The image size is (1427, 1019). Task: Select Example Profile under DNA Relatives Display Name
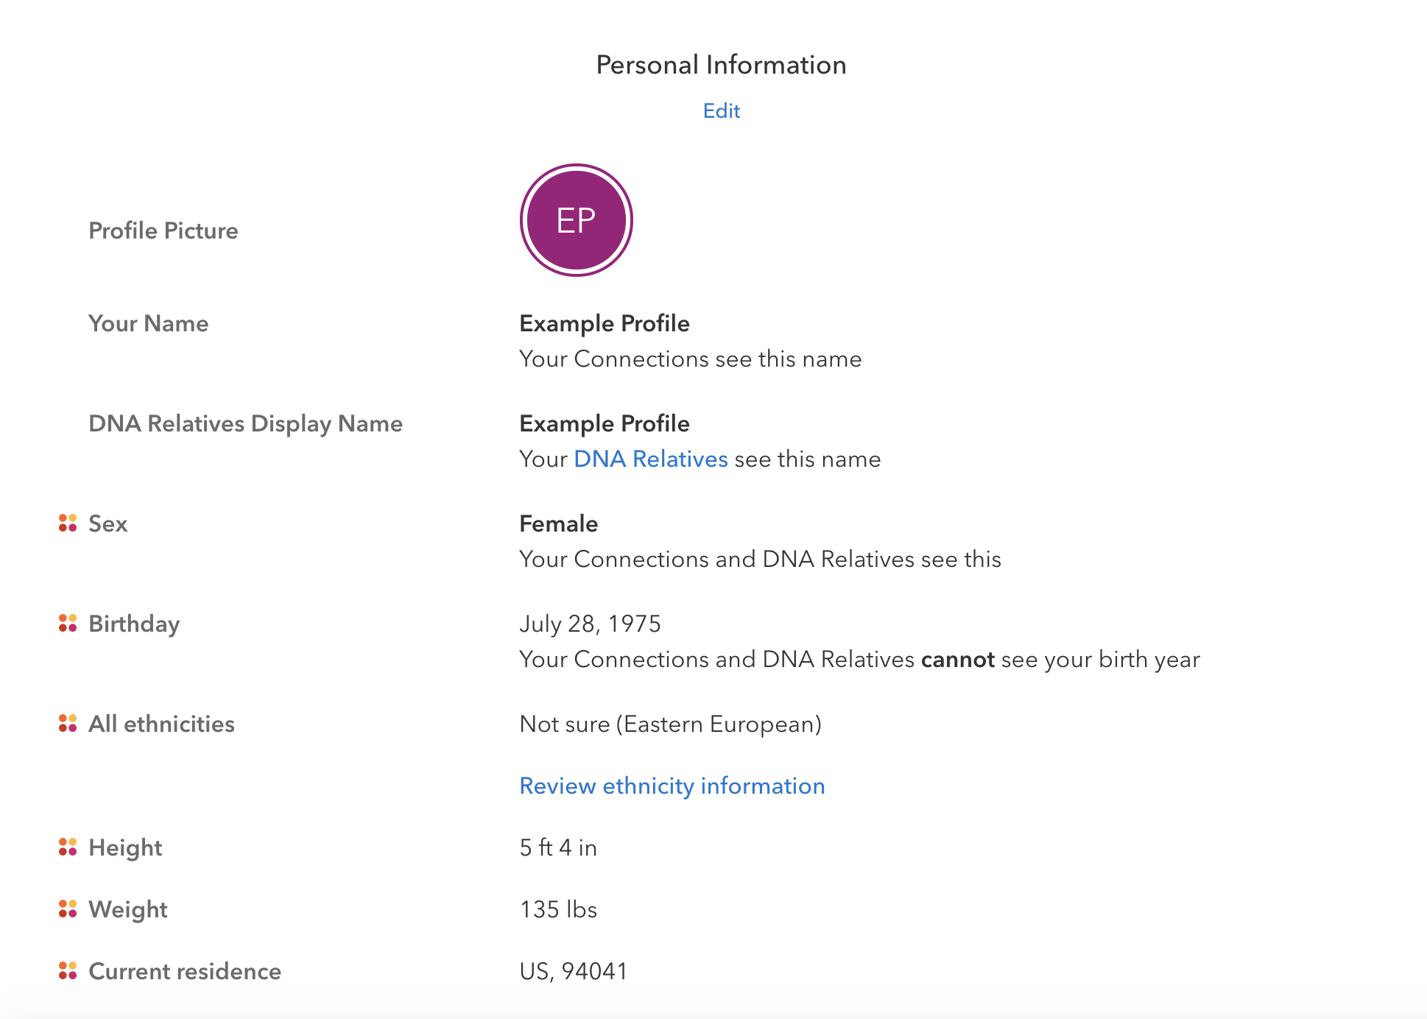pos(605,423)
